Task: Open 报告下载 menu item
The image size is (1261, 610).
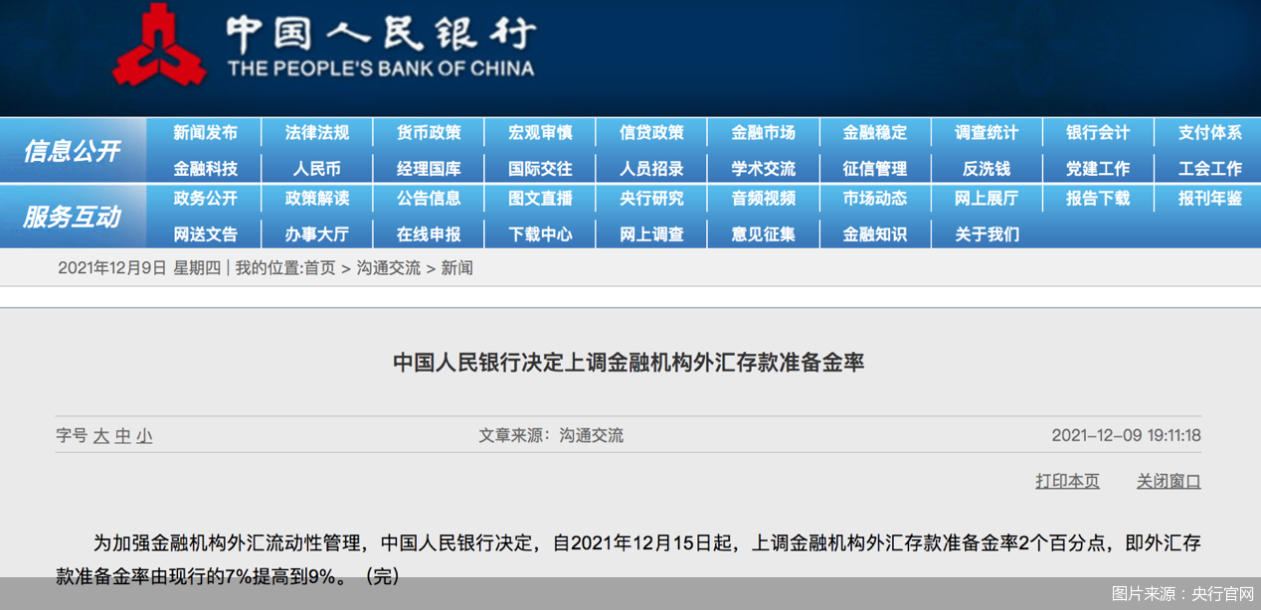Action: (x=1098, y=199)
